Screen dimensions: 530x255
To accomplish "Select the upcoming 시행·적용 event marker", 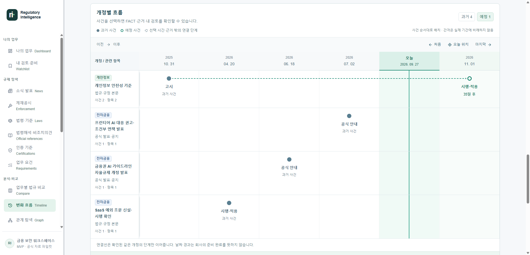I will (x=469, y=78).
